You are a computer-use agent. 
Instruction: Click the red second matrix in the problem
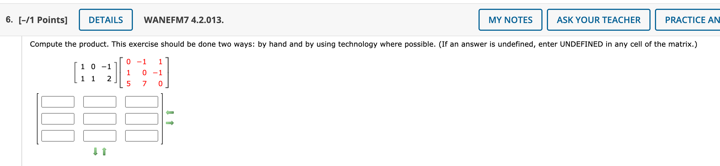click(x=144, y=72)
